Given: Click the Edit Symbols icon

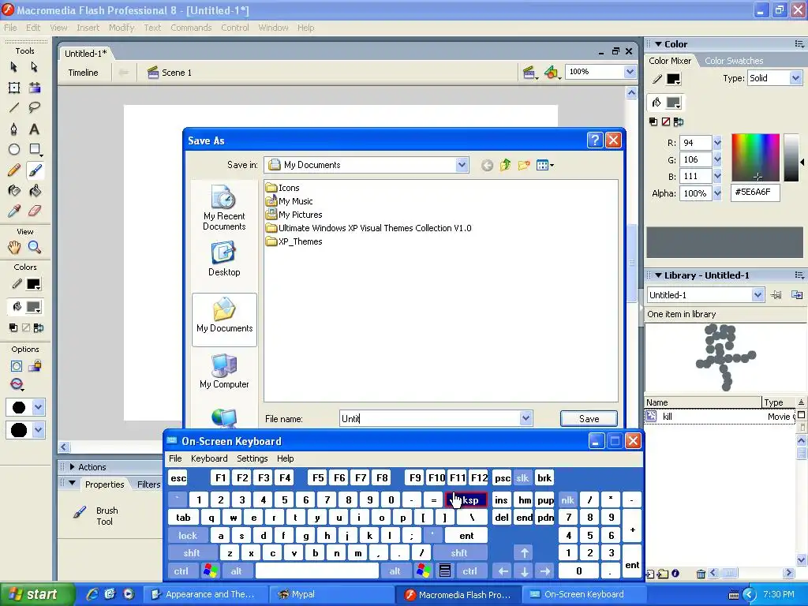Looking at the screenshot, I should [552, 73].
